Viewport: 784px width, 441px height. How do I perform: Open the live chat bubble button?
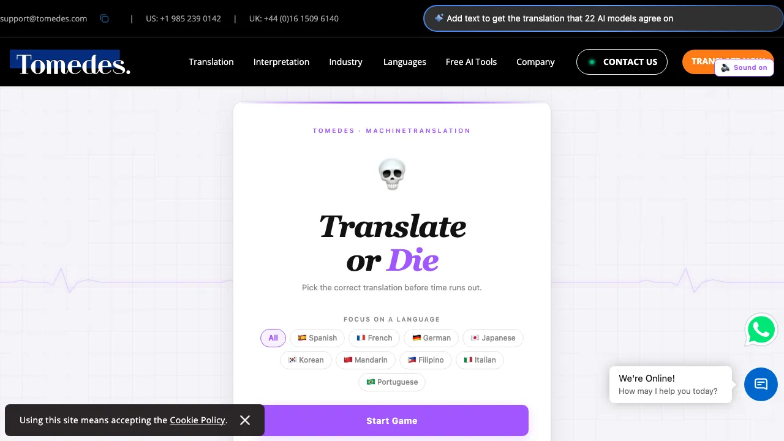pyautogui.click(x=761, y=384)
